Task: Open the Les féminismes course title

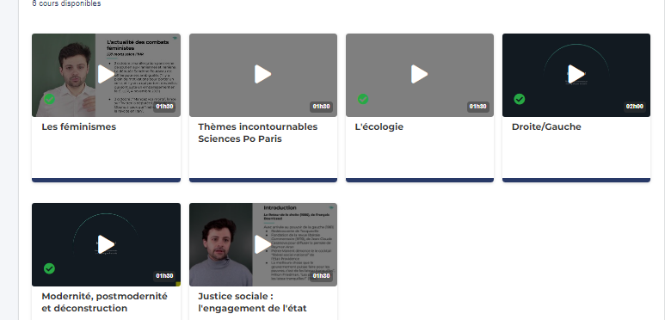Action: pos(79,126)
